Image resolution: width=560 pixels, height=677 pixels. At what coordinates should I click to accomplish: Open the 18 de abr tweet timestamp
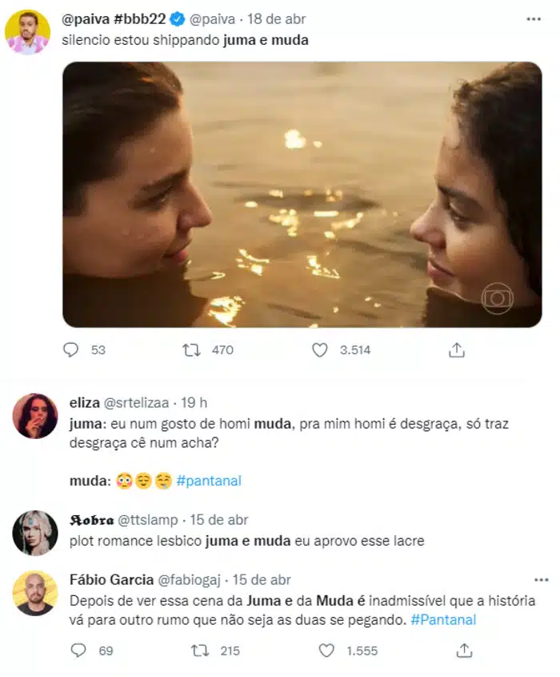click(x=276, y=19)
